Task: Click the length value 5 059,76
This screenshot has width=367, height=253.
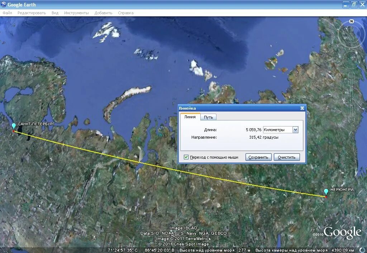Action: pos(253,130)
